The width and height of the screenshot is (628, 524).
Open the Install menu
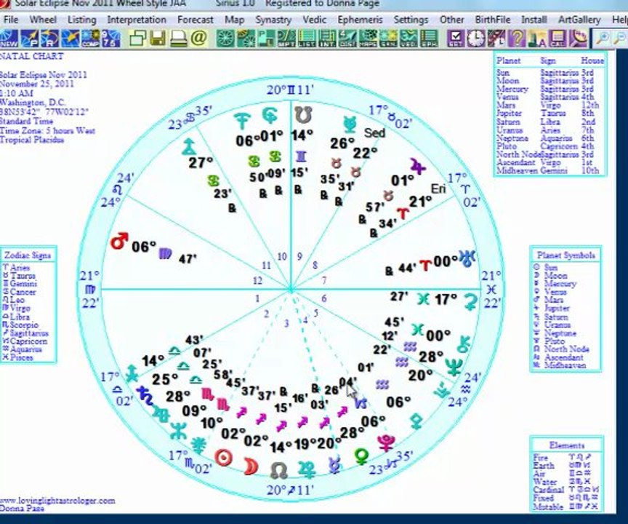534,20
